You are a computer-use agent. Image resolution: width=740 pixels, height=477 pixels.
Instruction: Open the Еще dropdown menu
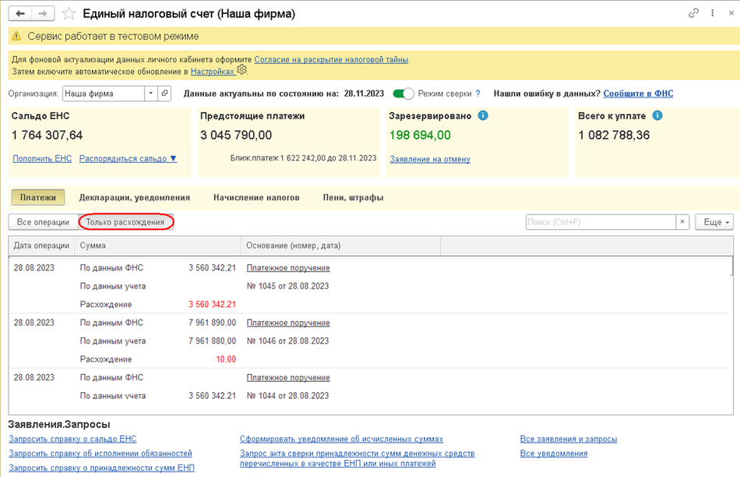coord(714,222)
